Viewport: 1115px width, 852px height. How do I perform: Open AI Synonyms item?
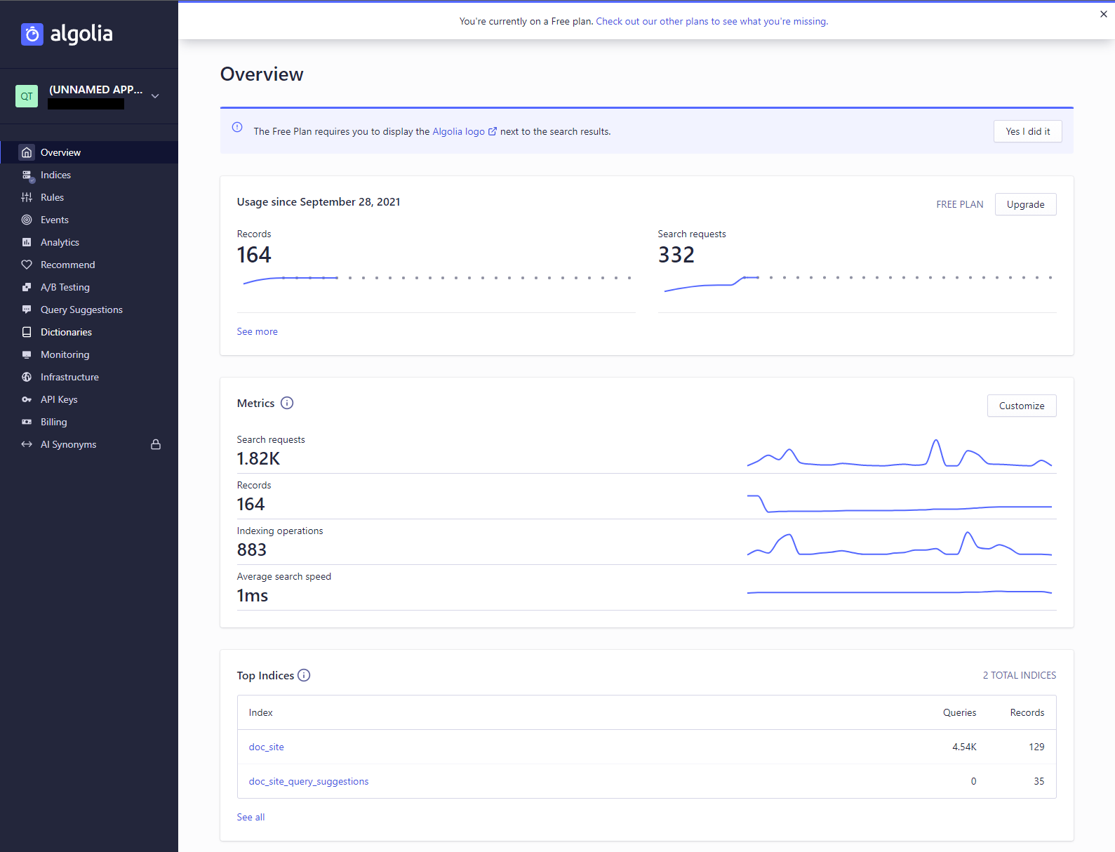89,444
